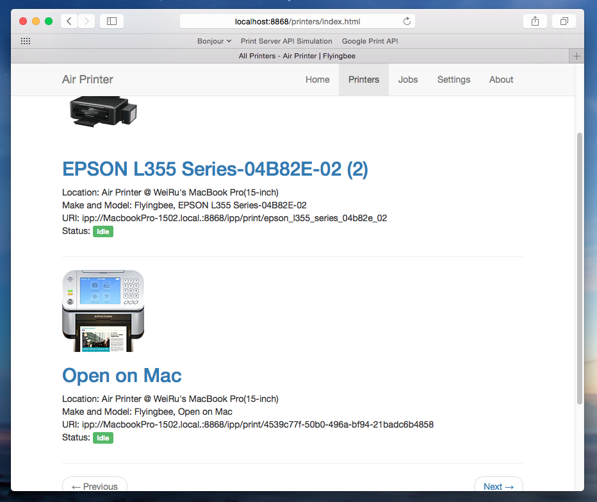Image resolution: width=597 pixels, height=502 pixels.
Task: Click the Safari forward navigation arrow
Action: pyautogui.click(x=86, y=21)
